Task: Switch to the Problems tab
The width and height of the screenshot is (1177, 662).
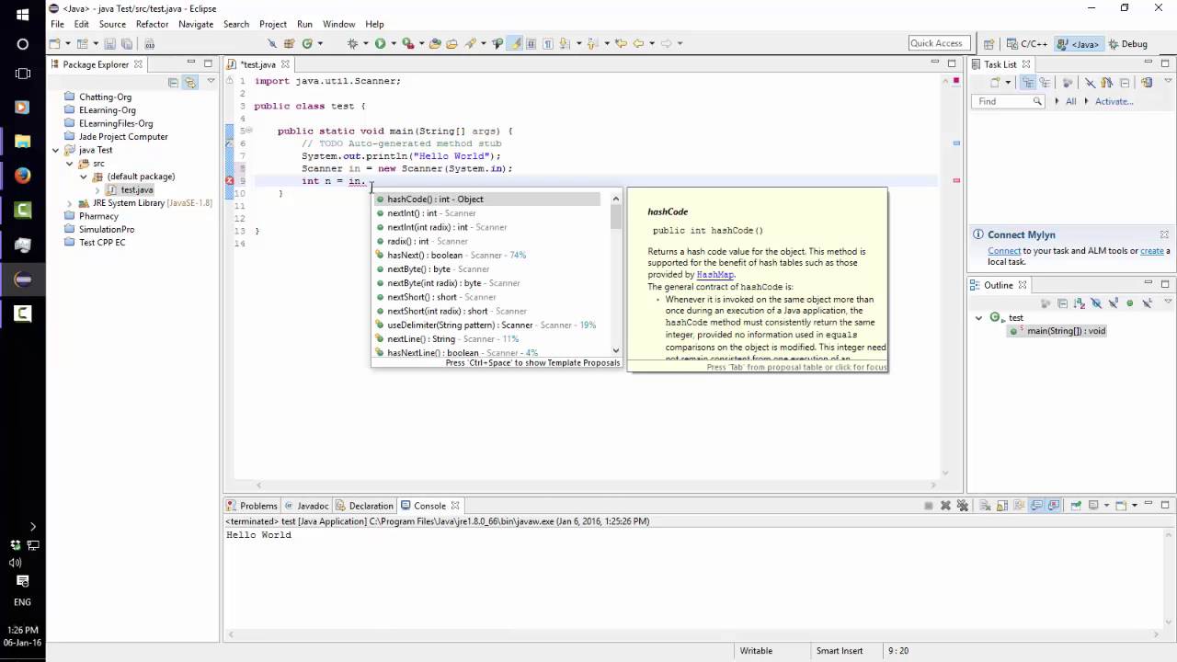Action: pos(251,506)
